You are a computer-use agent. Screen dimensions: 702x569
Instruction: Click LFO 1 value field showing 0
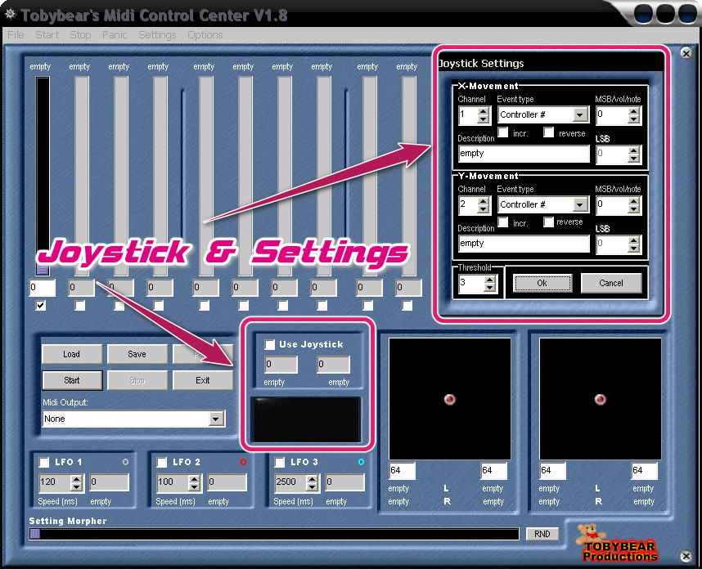[x=110, y=482]
